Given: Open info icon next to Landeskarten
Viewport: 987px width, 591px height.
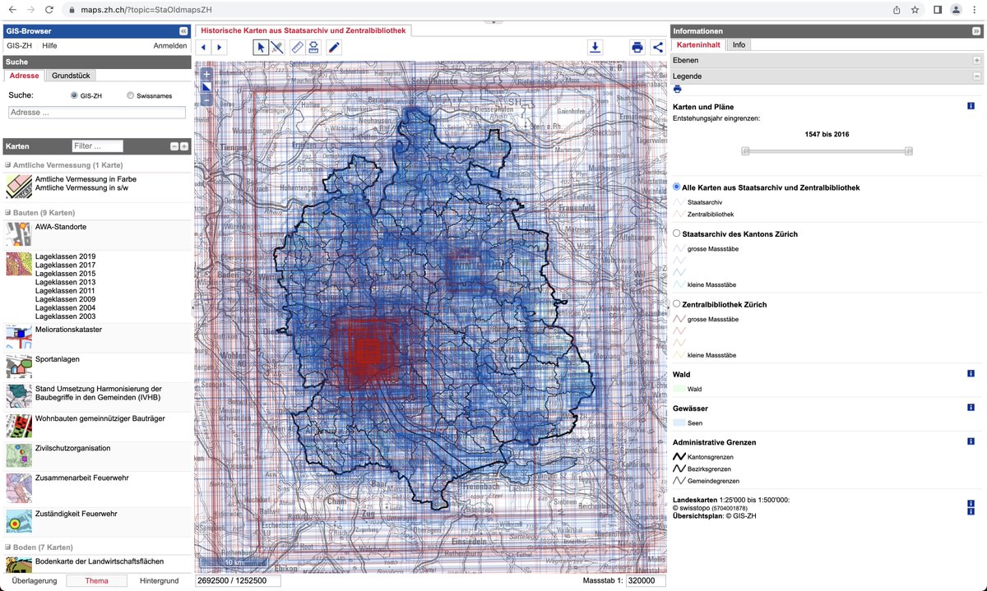Looking at the screenshot, I should pos(971,503).
